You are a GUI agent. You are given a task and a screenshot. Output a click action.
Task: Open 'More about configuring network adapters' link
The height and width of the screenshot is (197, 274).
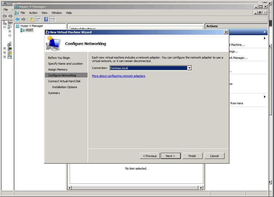tap(119, 76)
